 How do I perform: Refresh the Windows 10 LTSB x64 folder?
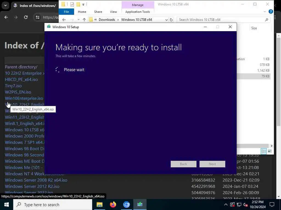point(171,20)
